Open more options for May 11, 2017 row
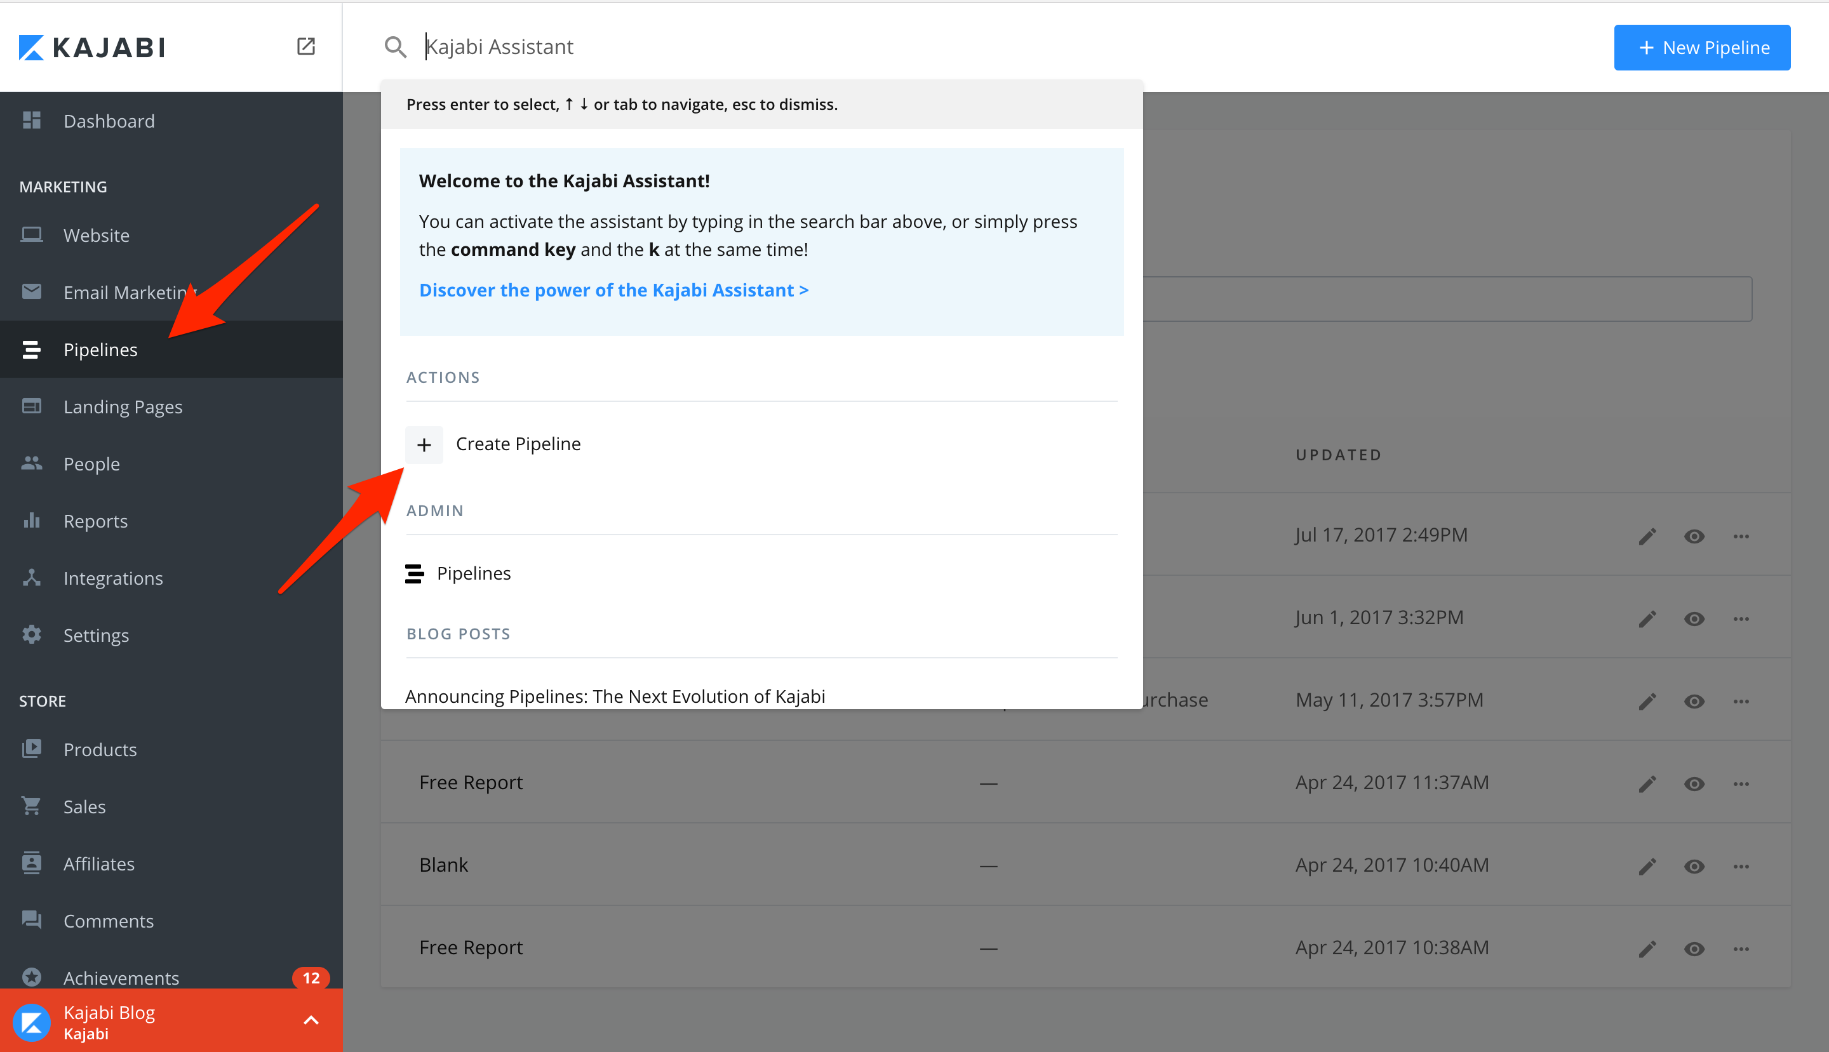This screenshot has height=1052, width=1829. click(x=1741, y=701)
